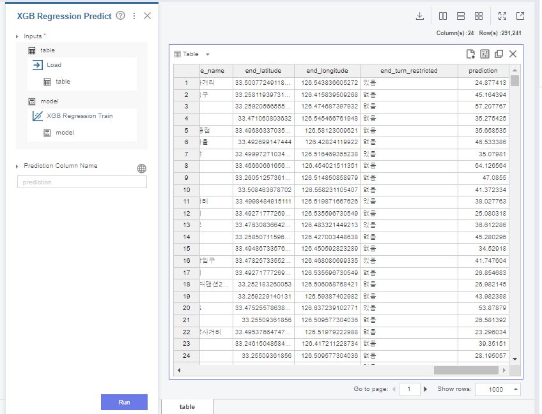The height and width of the screenshot is (414, 542).
Task: Switch to two-row split layout
Action: (461, 16)
